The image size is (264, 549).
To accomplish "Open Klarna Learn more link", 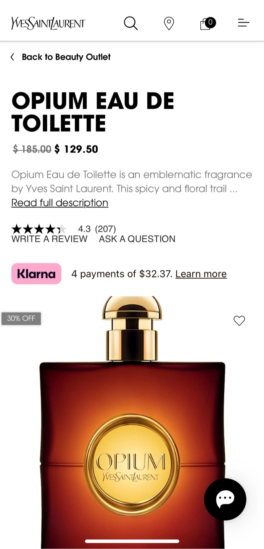I will point(201,274).
